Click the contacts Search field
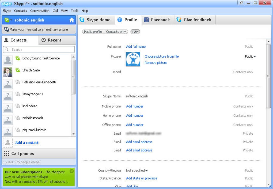Screen dimensions: 273x189 pos(39,50)
